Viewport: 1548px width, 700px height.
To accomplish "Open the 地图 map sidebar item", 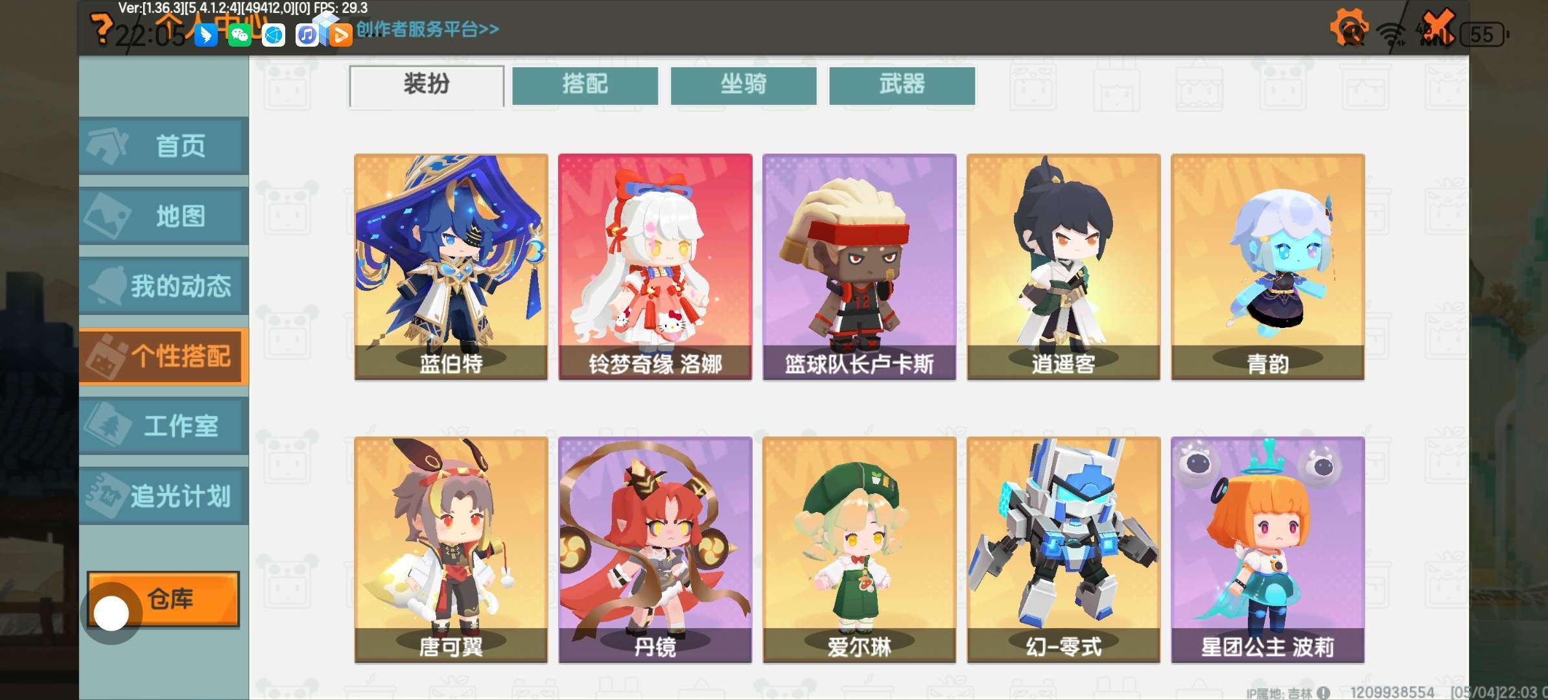I will pyautogui.click(x=164, y=215).
